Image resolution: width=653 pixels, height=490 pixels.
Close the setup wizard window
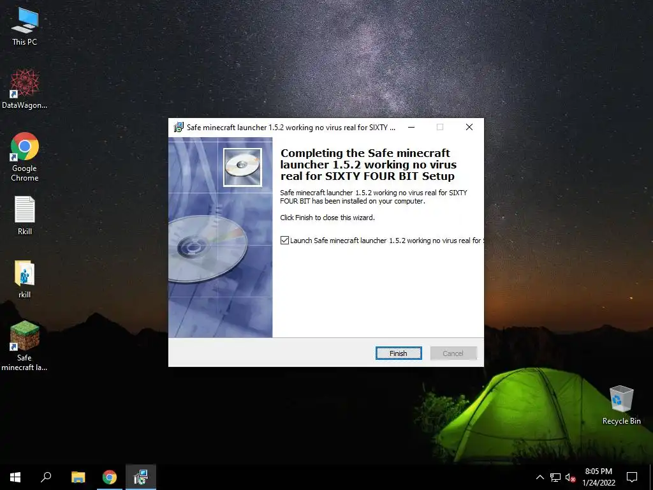469,127
